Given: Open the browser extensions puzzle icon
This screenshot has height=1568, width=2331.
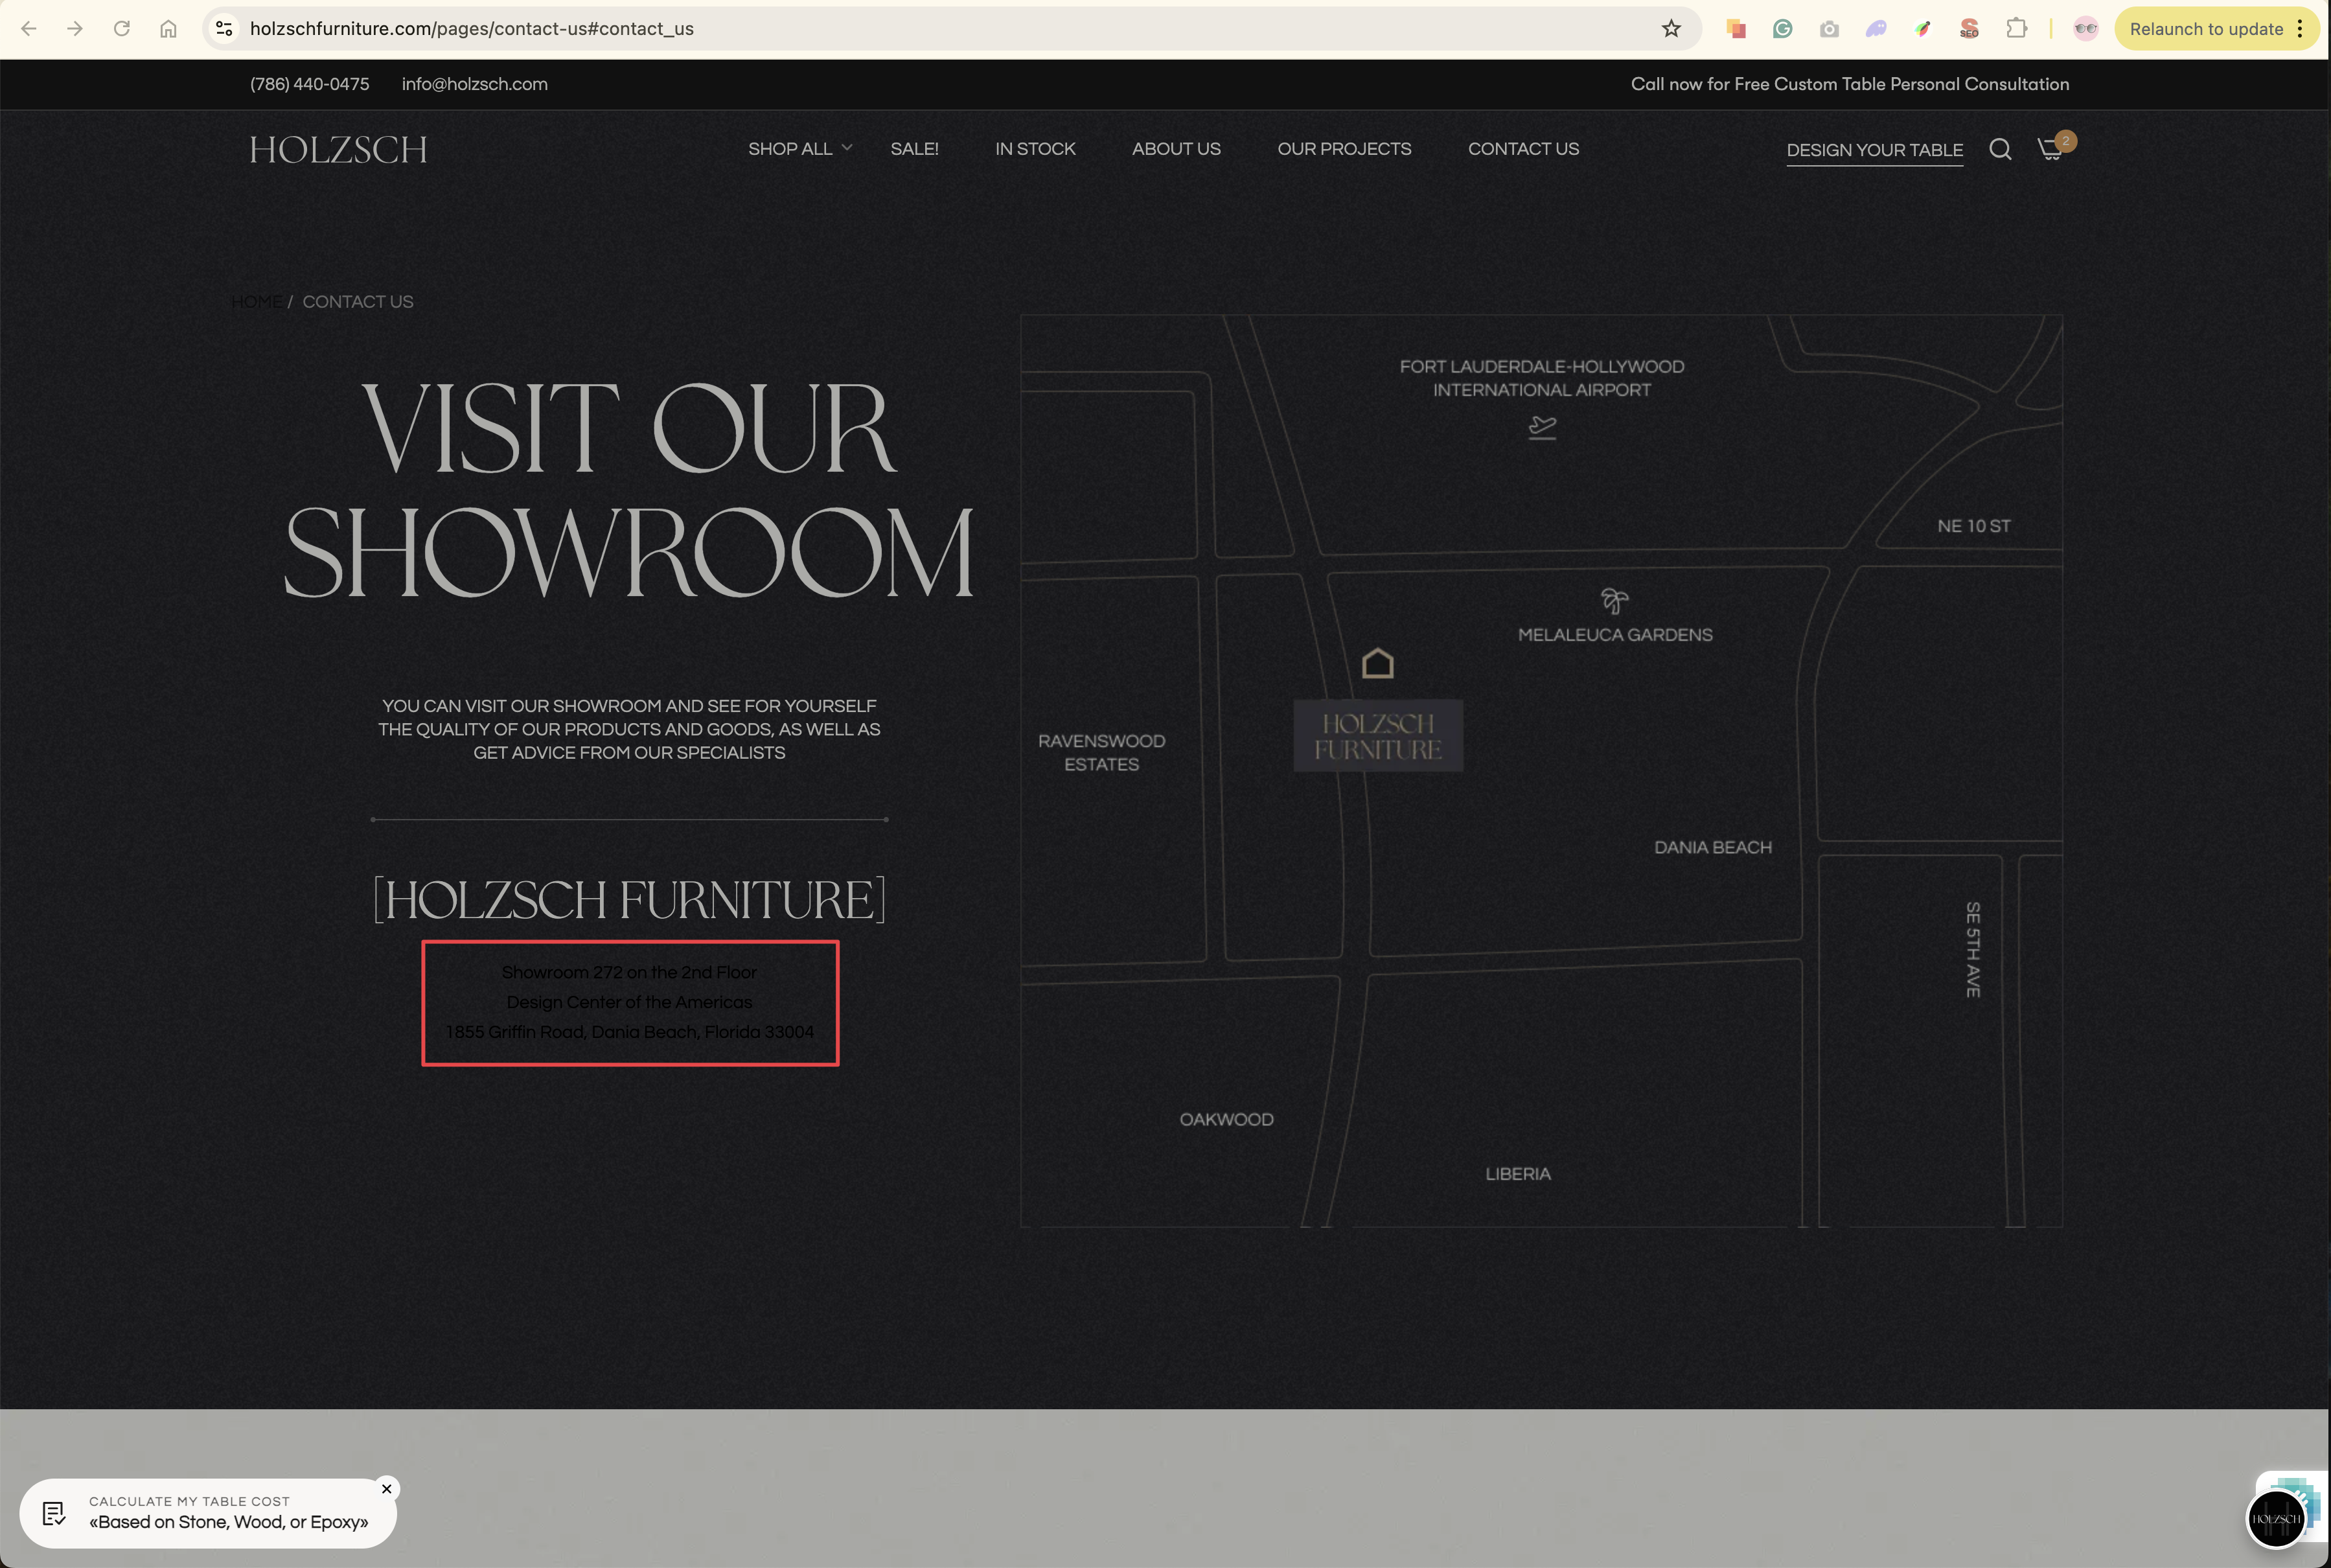Looking at the screenshot, I should coord(2016,29).
